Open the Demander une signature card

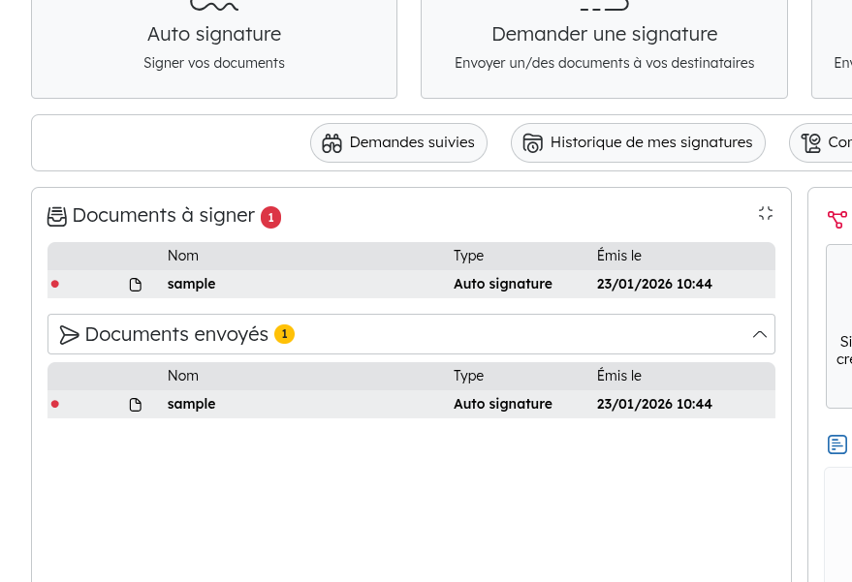click(604, 46)
